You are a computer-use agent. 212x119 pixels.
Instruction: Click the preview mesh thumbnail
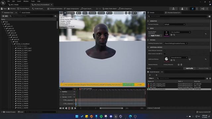(166, 33)
